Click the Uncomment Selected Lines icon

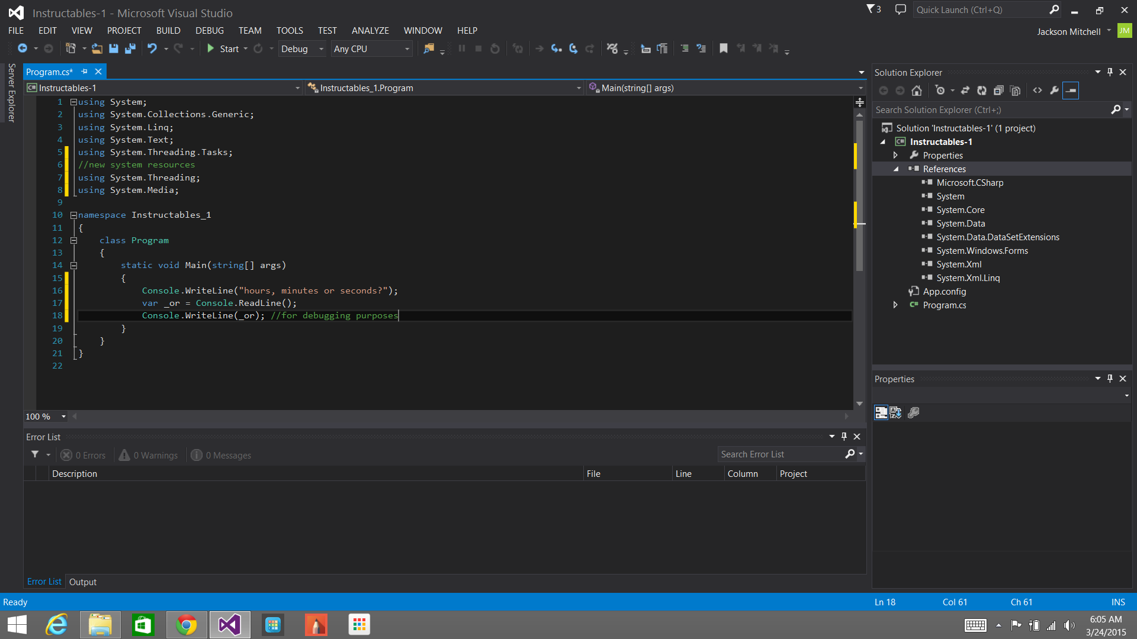point(701,49)
